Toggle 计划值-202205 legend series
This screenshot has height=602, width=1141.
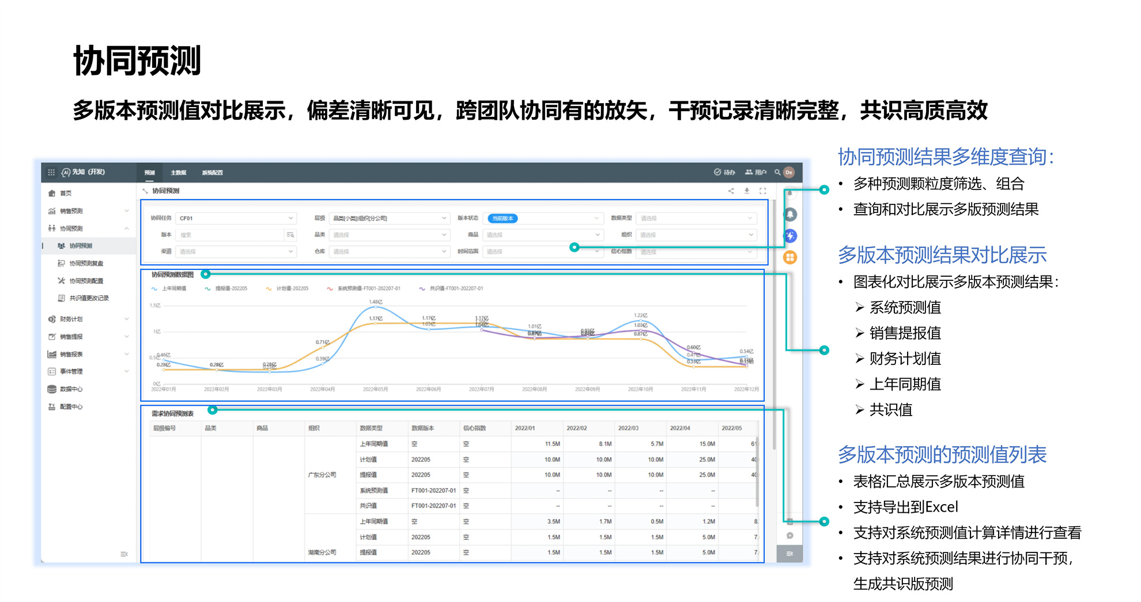[287, 288]
